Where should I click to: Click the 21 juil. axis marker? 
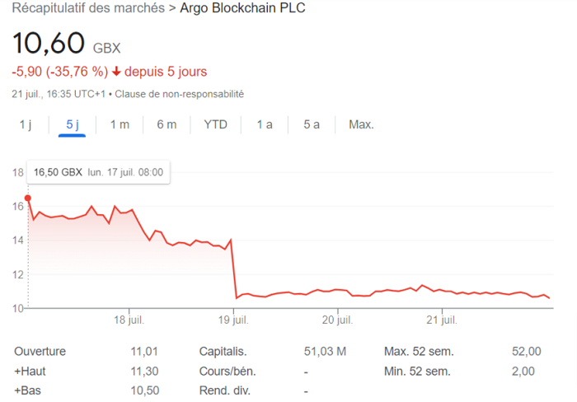click(x=442, y=320)
